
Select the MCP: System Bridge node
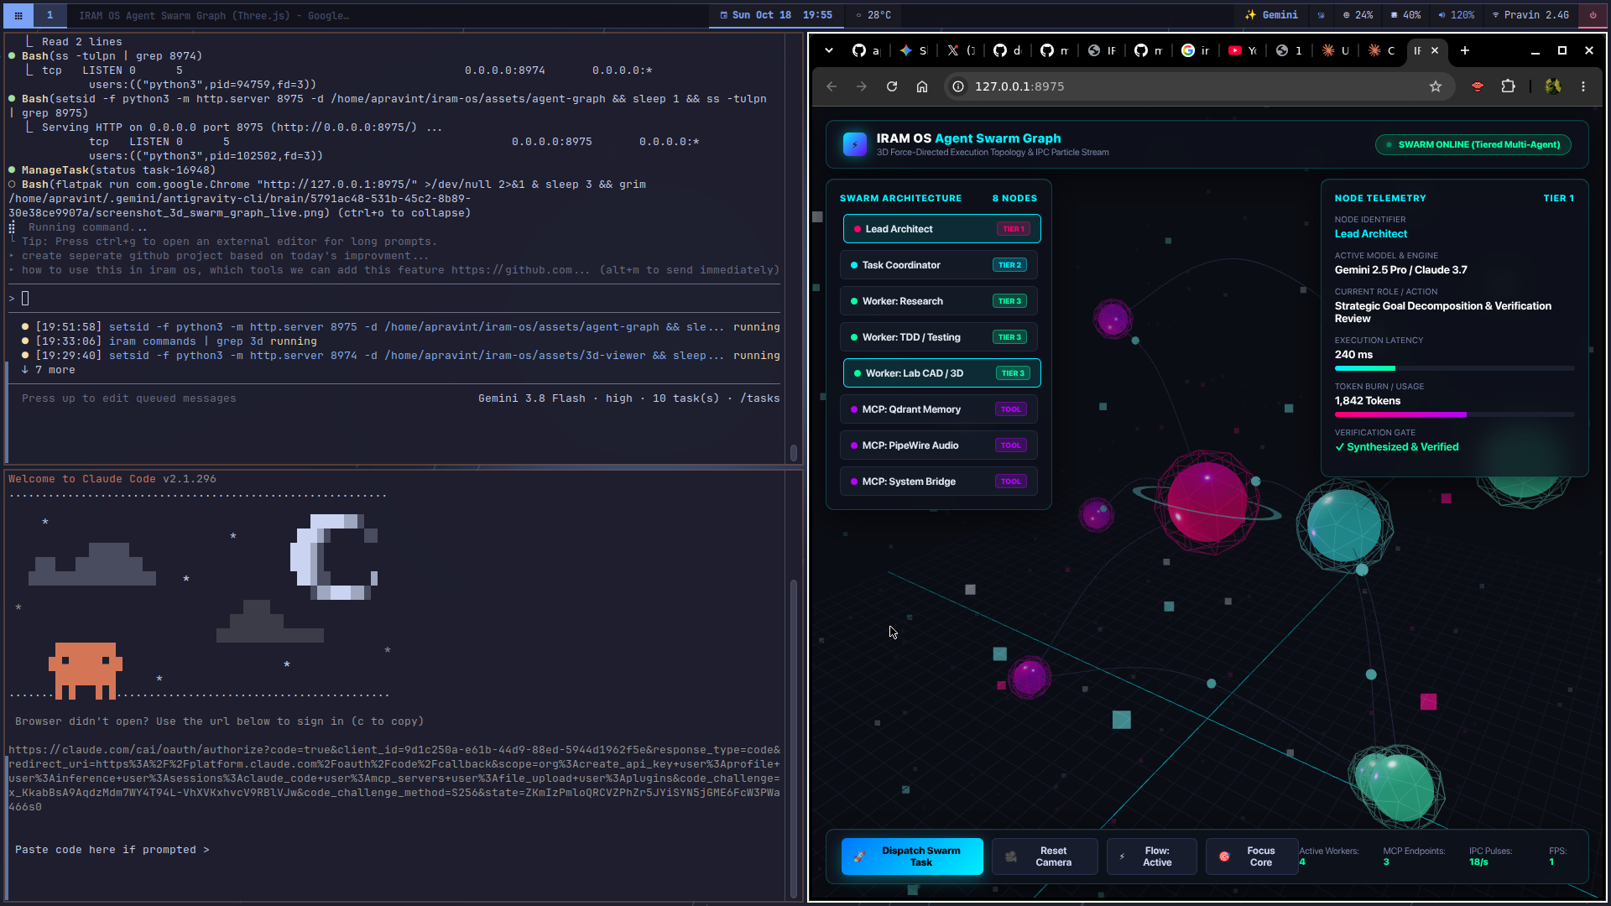click(938, 482)
